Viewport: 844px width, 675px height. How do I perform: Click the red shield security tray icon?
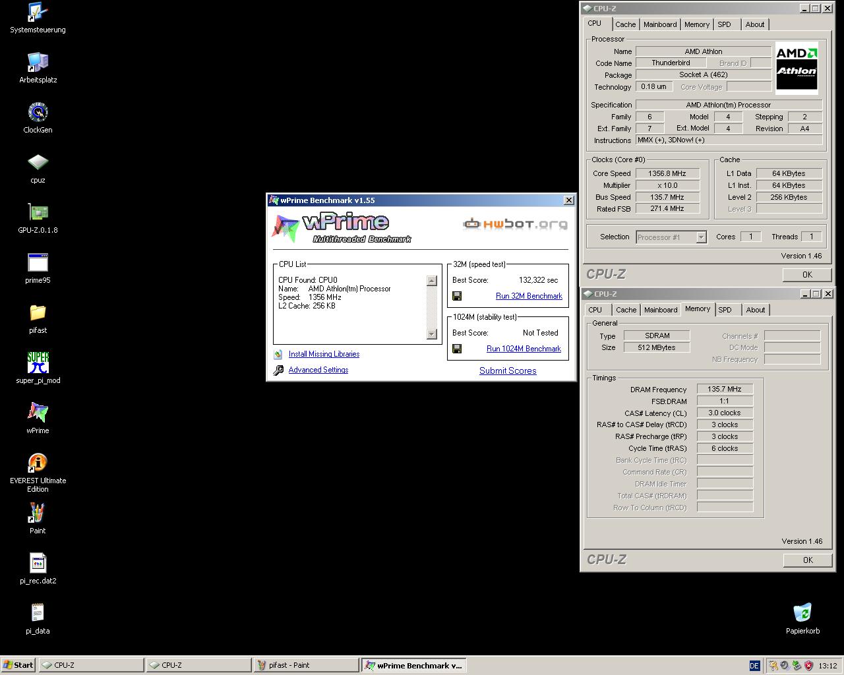808,666
